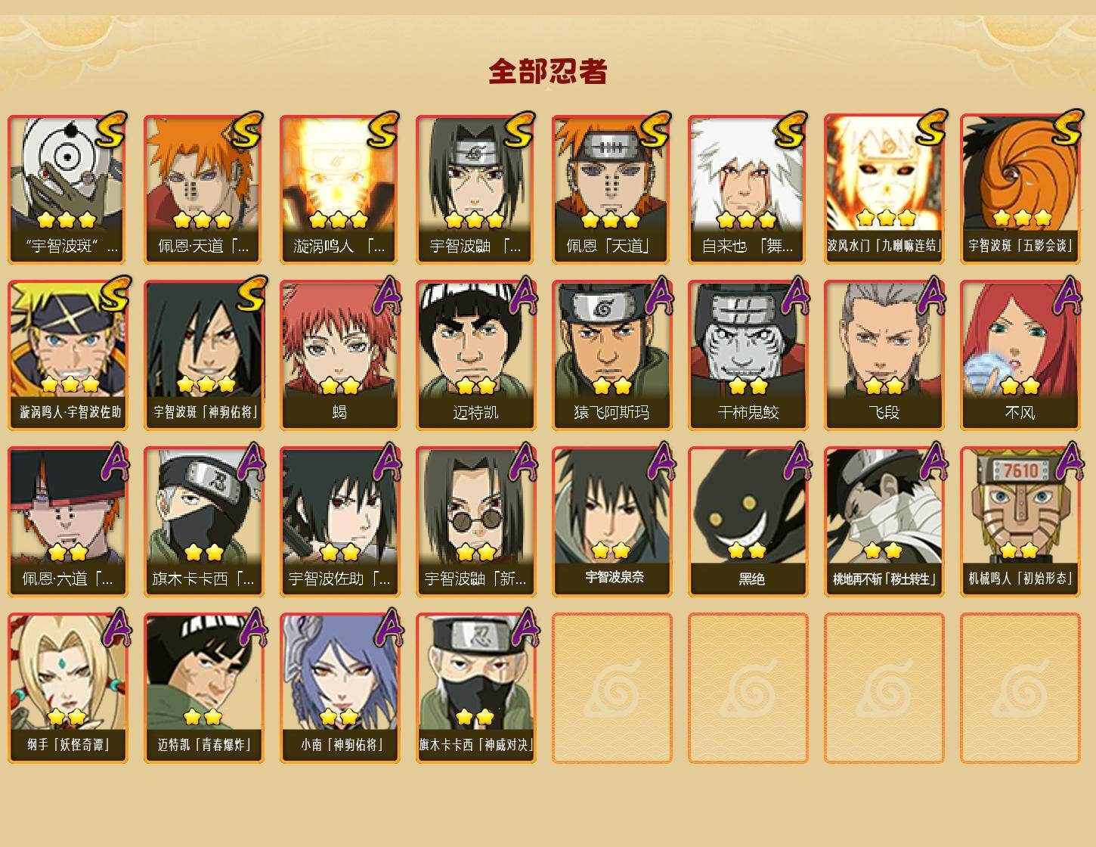This screenshot has height=847, width=1096.
Task: Pick the 干柿鬼鲛 ninja card
Action: point(748,355)
